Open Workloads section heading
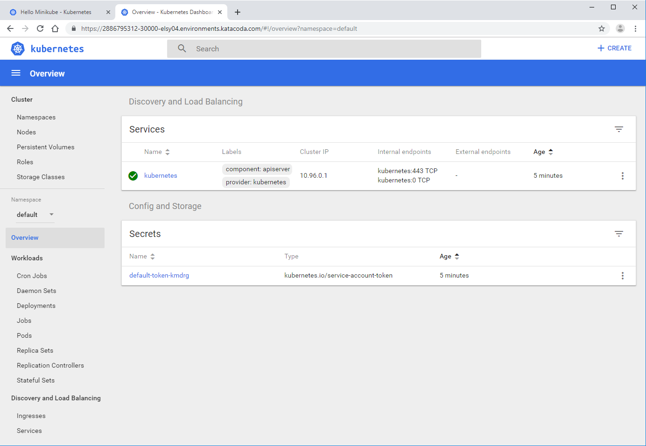 click(27, 258)
